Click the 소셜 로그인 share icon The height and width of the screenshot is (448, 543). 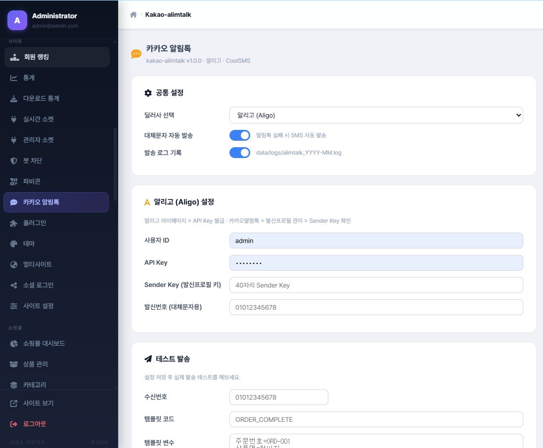coord(13,285)
